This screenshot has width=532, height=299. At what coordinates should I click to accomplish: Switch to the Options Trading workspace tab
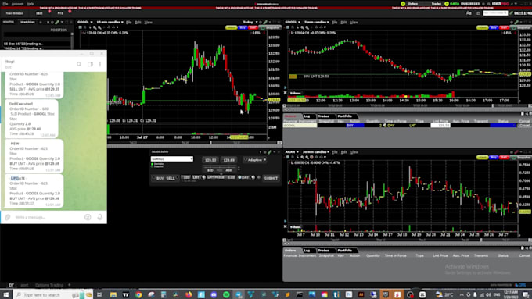[x=49, y=285]
